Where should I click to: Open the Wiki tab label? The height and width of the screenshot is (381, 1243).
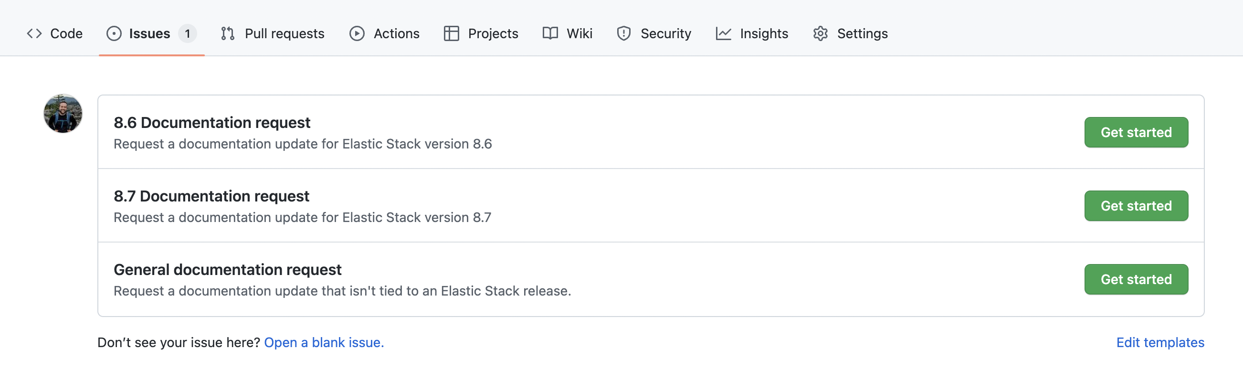coord(579,33)
